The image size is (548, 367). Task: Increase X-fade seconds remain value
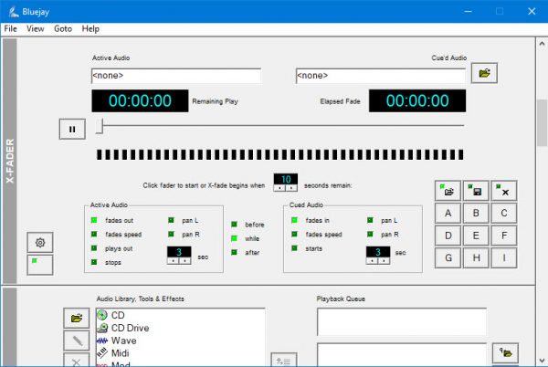[x=291, y=188]
